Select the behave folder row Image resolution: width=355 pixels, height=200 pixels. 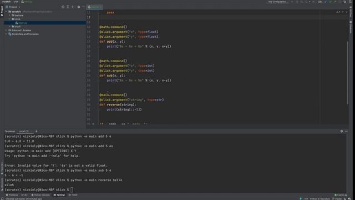coord(45,16)
